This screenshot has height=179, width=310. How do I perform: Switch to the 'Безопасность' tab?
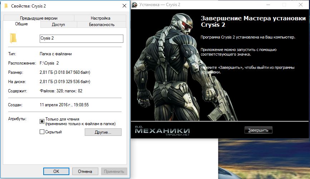[102, 25]
